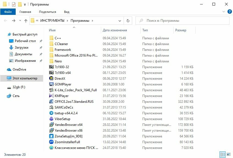Go to ИНСТРУМЕНТЫ in the address bar

[x=52, y=21]
